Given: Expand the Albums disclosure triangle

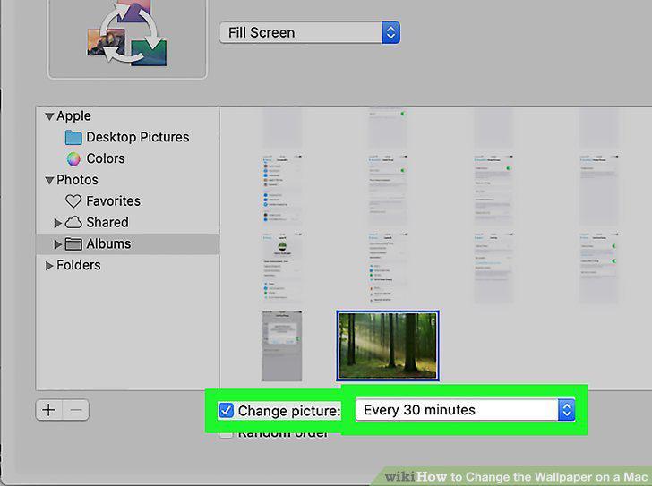Looking at the screenshot, I should [x=58, y=243].
